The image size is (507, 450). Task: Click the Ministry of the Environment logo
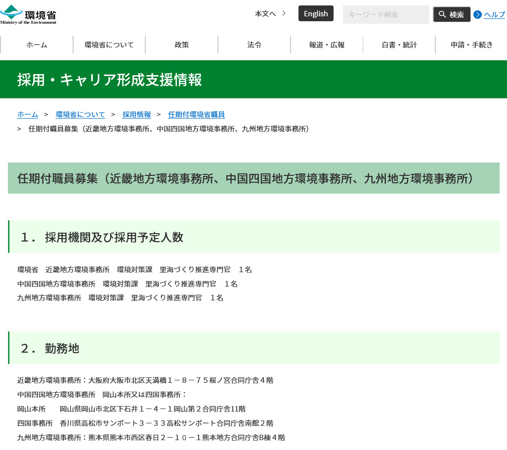(x=28, y=14)
